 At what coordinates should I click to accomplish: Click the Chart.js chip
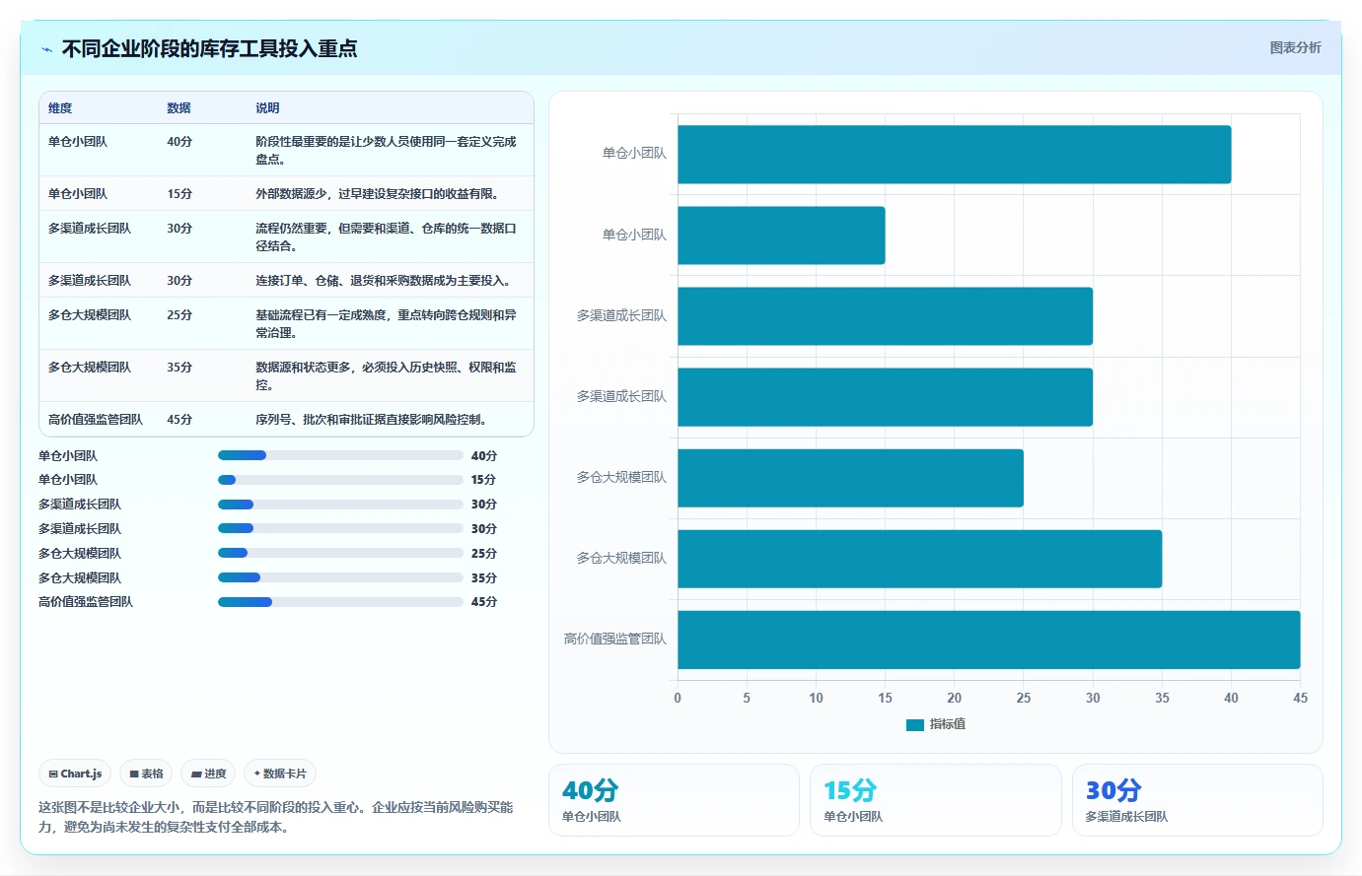(75, 774)
